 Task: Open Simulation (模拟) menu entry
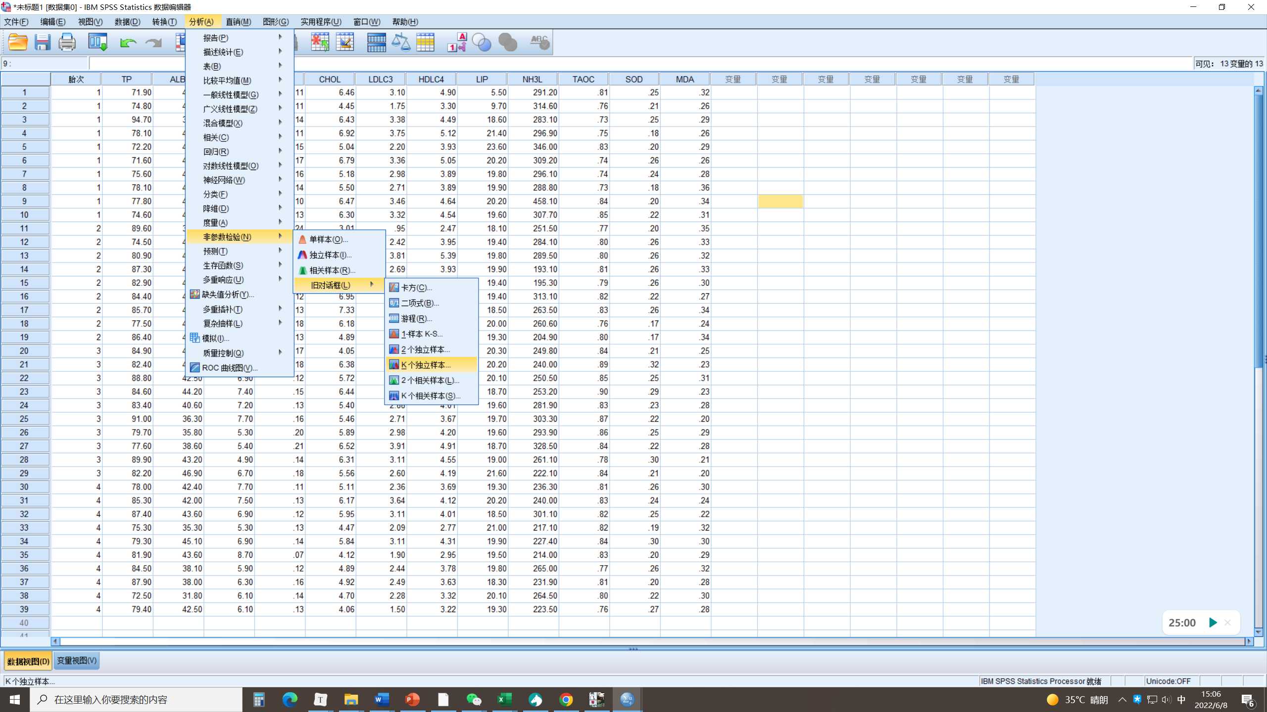240,338
